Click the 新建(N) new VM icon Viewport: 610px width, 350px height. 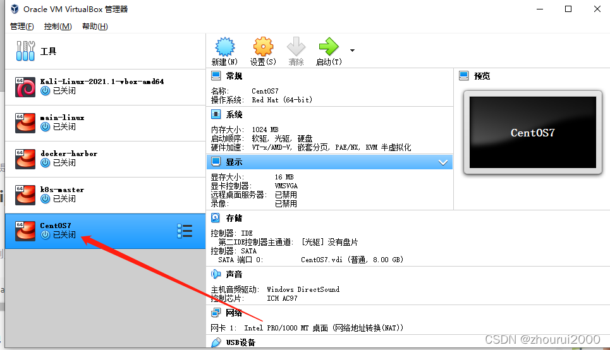(x=225, y=47)
